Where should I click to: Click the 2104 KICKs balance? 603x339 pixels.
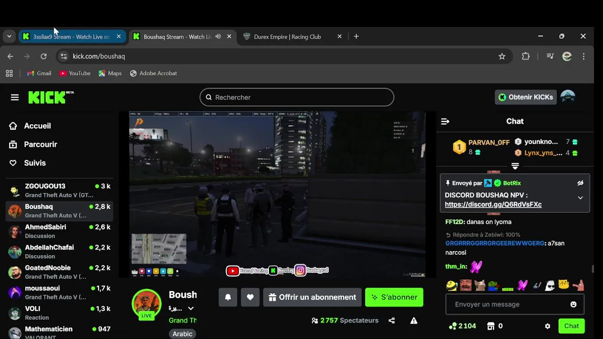(462, 326)
